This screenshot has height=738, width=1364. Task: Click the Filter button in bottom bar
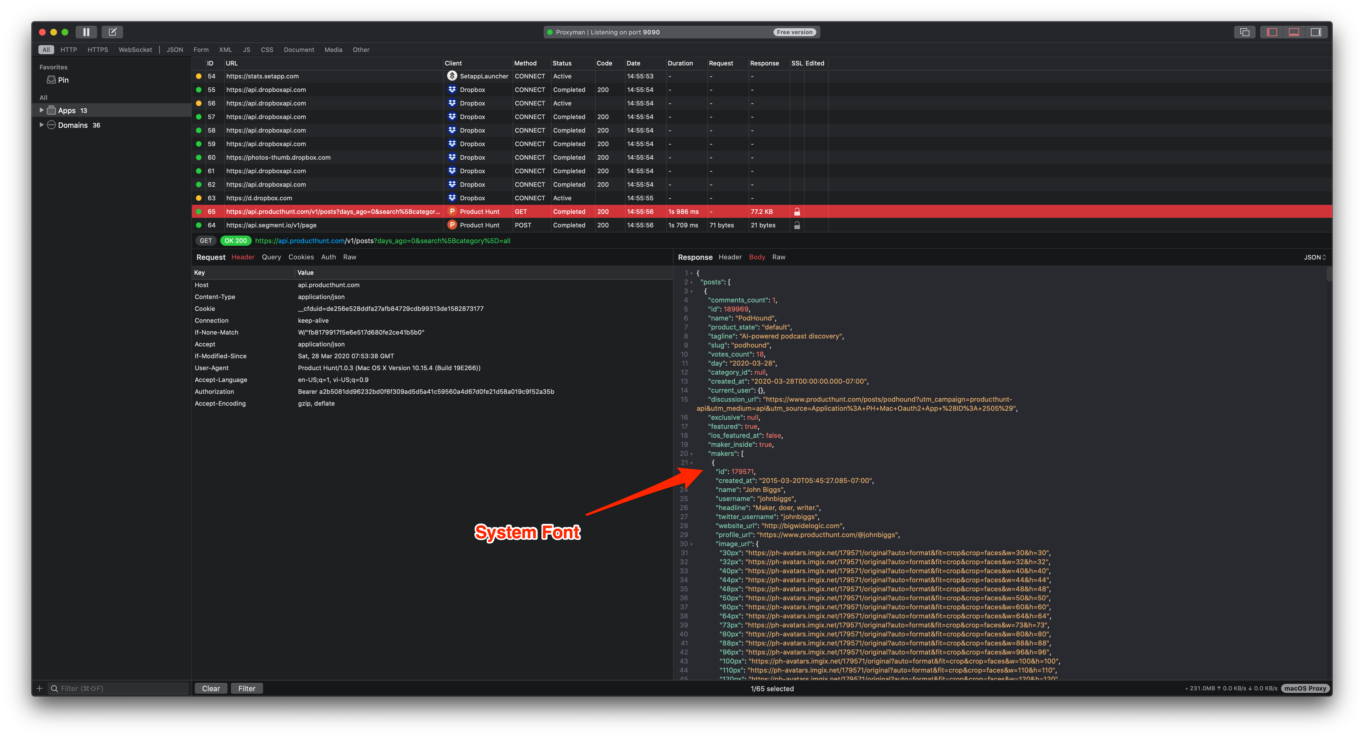[246, 688]
